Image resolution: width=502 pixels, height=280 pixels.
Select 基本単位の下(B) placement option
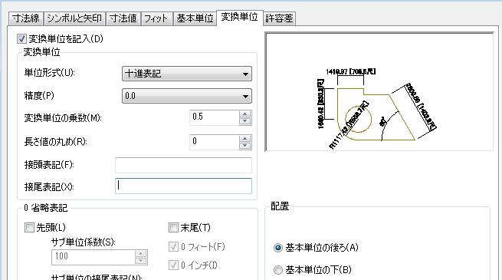click(278, 270)
